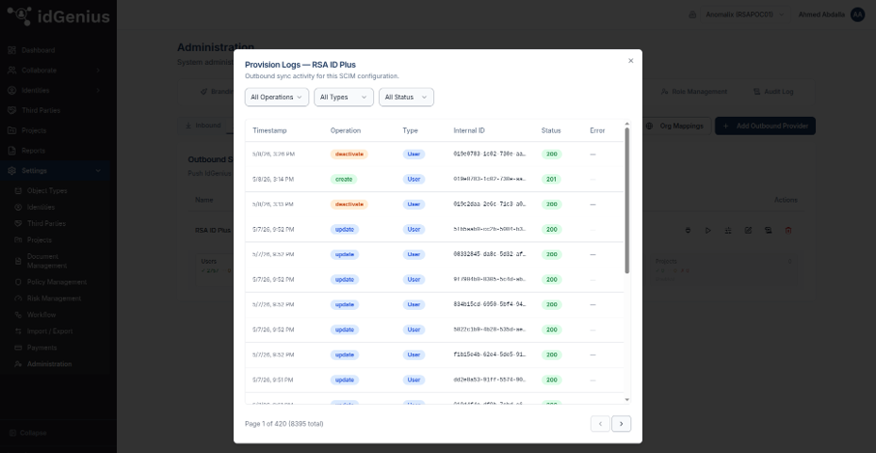Open Collaborate via its sidebar icon

[11, 71]
